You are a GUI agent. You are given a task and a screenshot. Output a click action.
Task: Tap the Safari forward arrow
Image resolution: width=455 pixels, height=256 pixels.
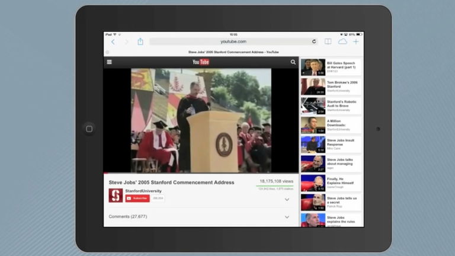(x=127, y=42)
